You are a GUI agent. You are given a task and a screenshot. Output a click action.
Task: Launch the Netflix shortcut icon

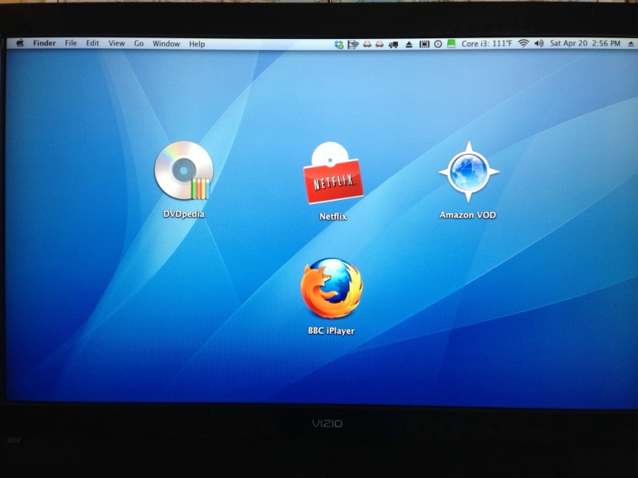pos(333,173)
